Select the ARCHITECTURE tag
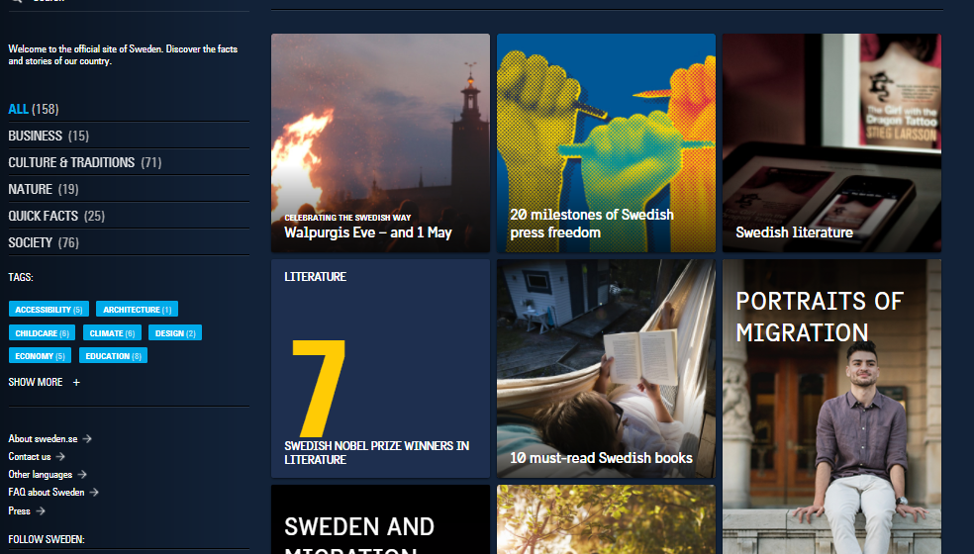974x554 pixels. pyautogui.click(x=138, y=310)
